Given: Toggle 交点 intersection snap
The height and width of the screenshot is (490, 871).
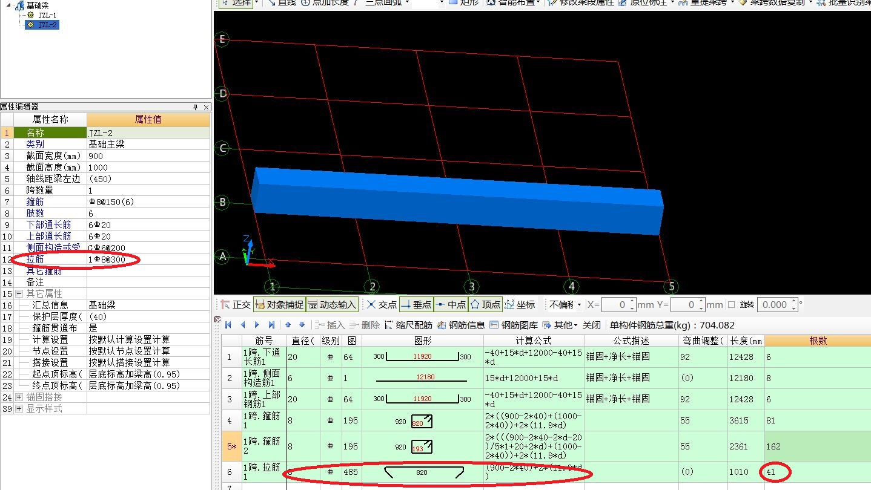Looking at the screenshot, I should pyautogui.click(x=382, y=304).
